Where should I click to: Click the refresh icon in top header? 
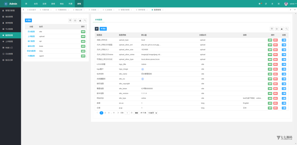pos(266,3)
